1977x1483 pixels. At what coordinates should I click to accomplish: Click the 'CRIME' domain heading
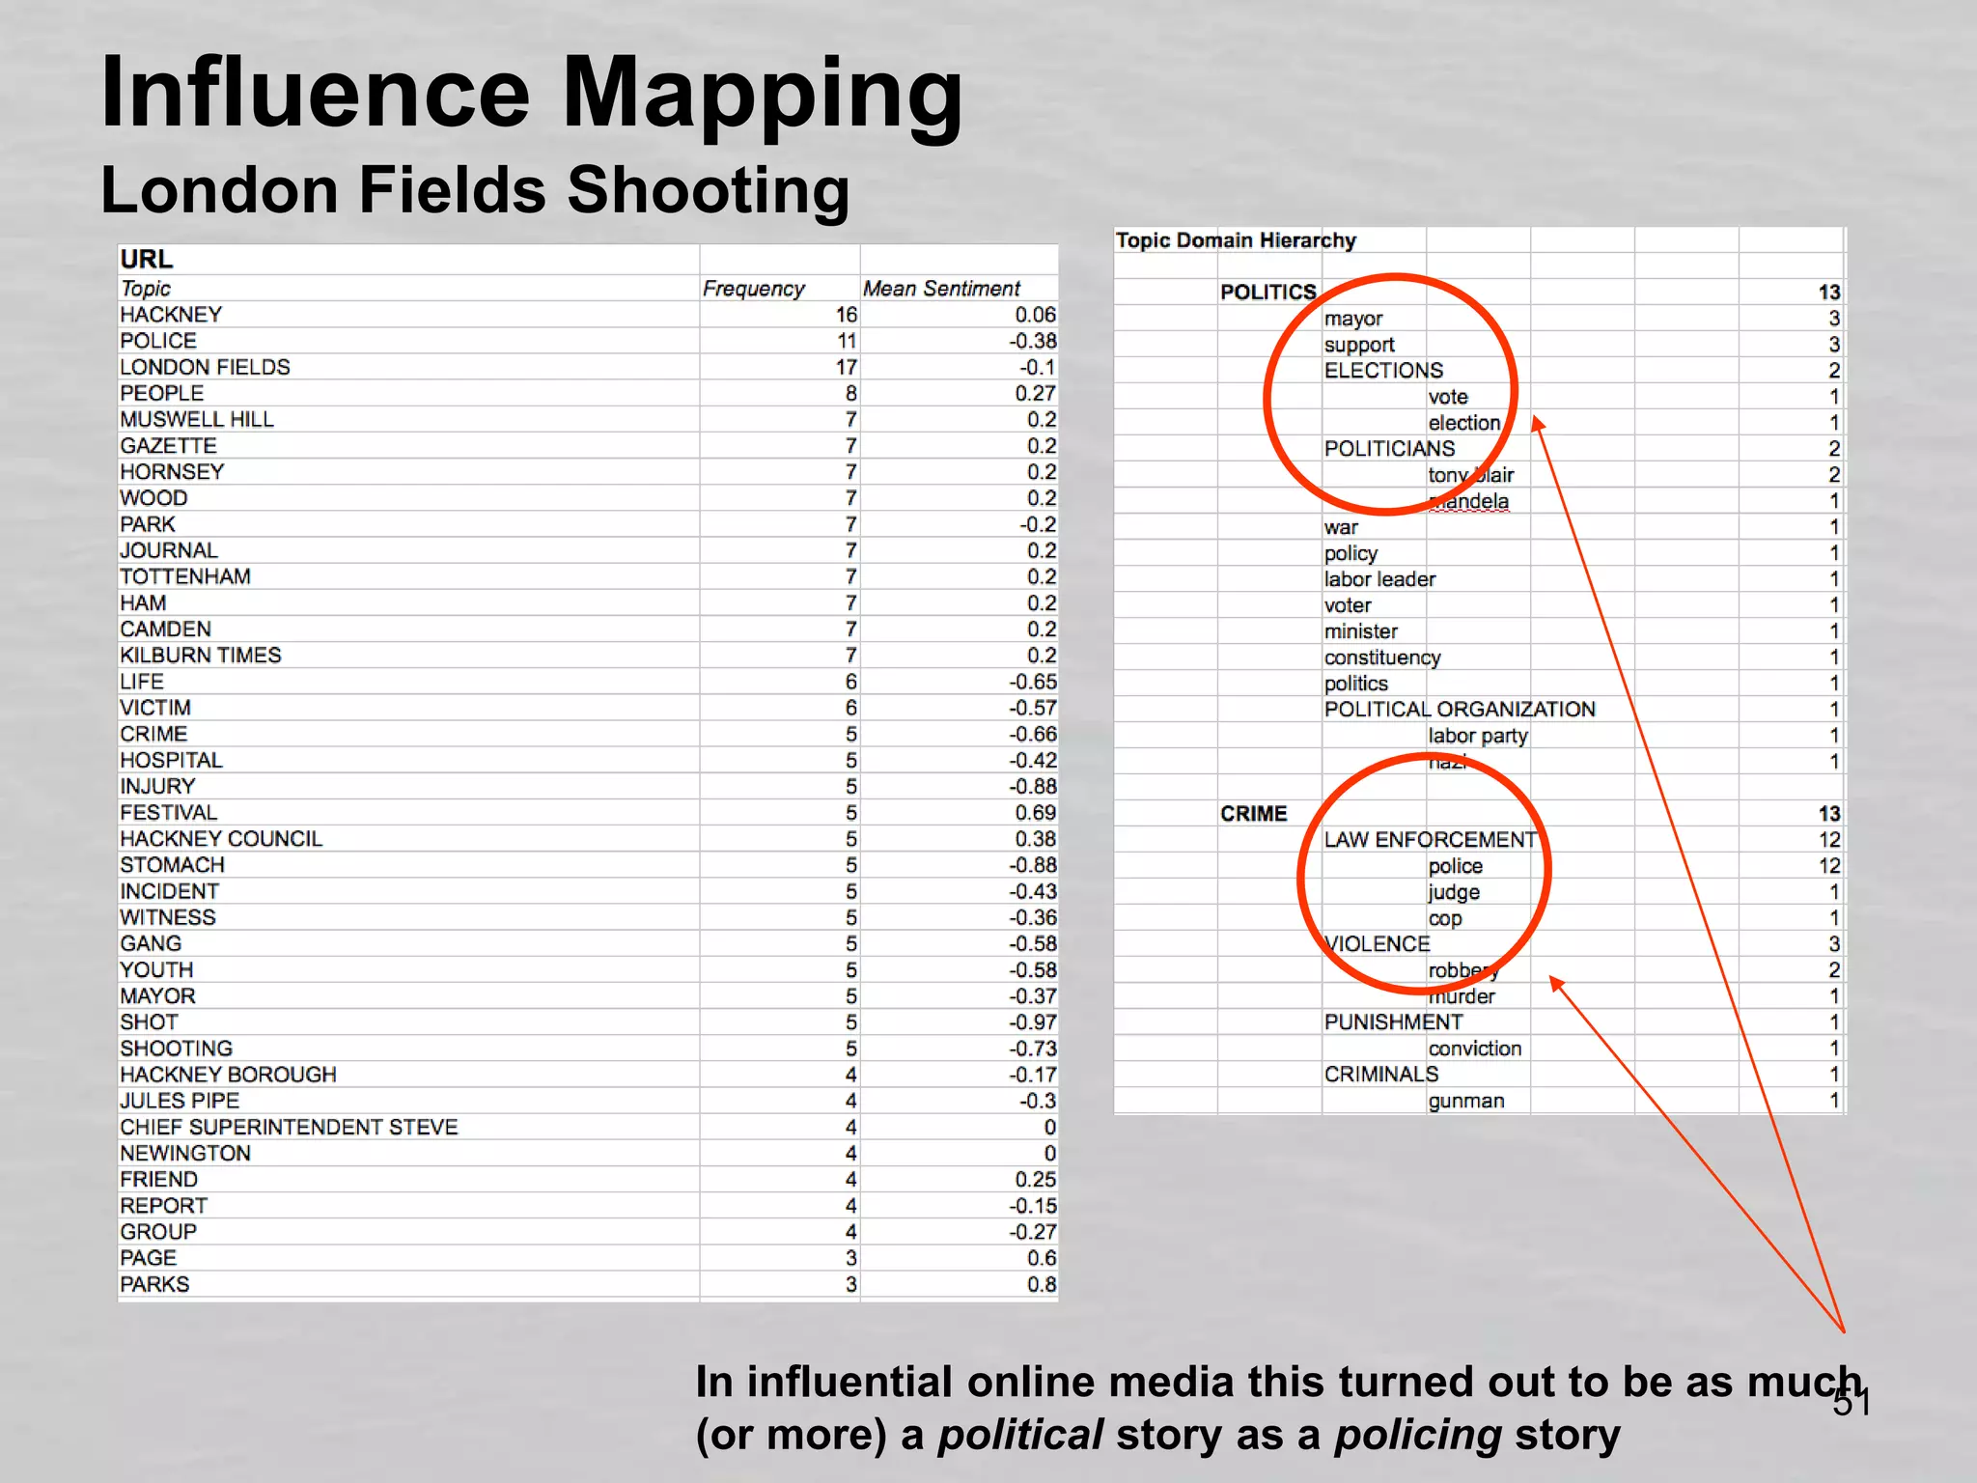pyautogui.click(x=1254, y=814)
